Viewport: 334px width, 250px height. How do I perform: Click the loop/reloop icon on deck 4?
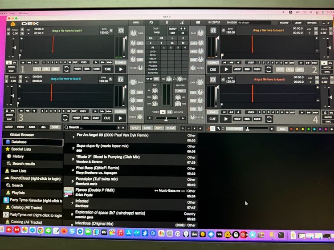pos(269,119)
